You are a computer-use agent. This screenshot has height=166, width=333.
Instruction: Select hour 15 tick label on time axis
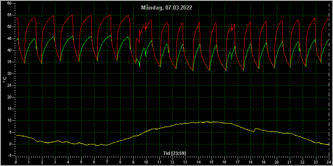[211, 162]
